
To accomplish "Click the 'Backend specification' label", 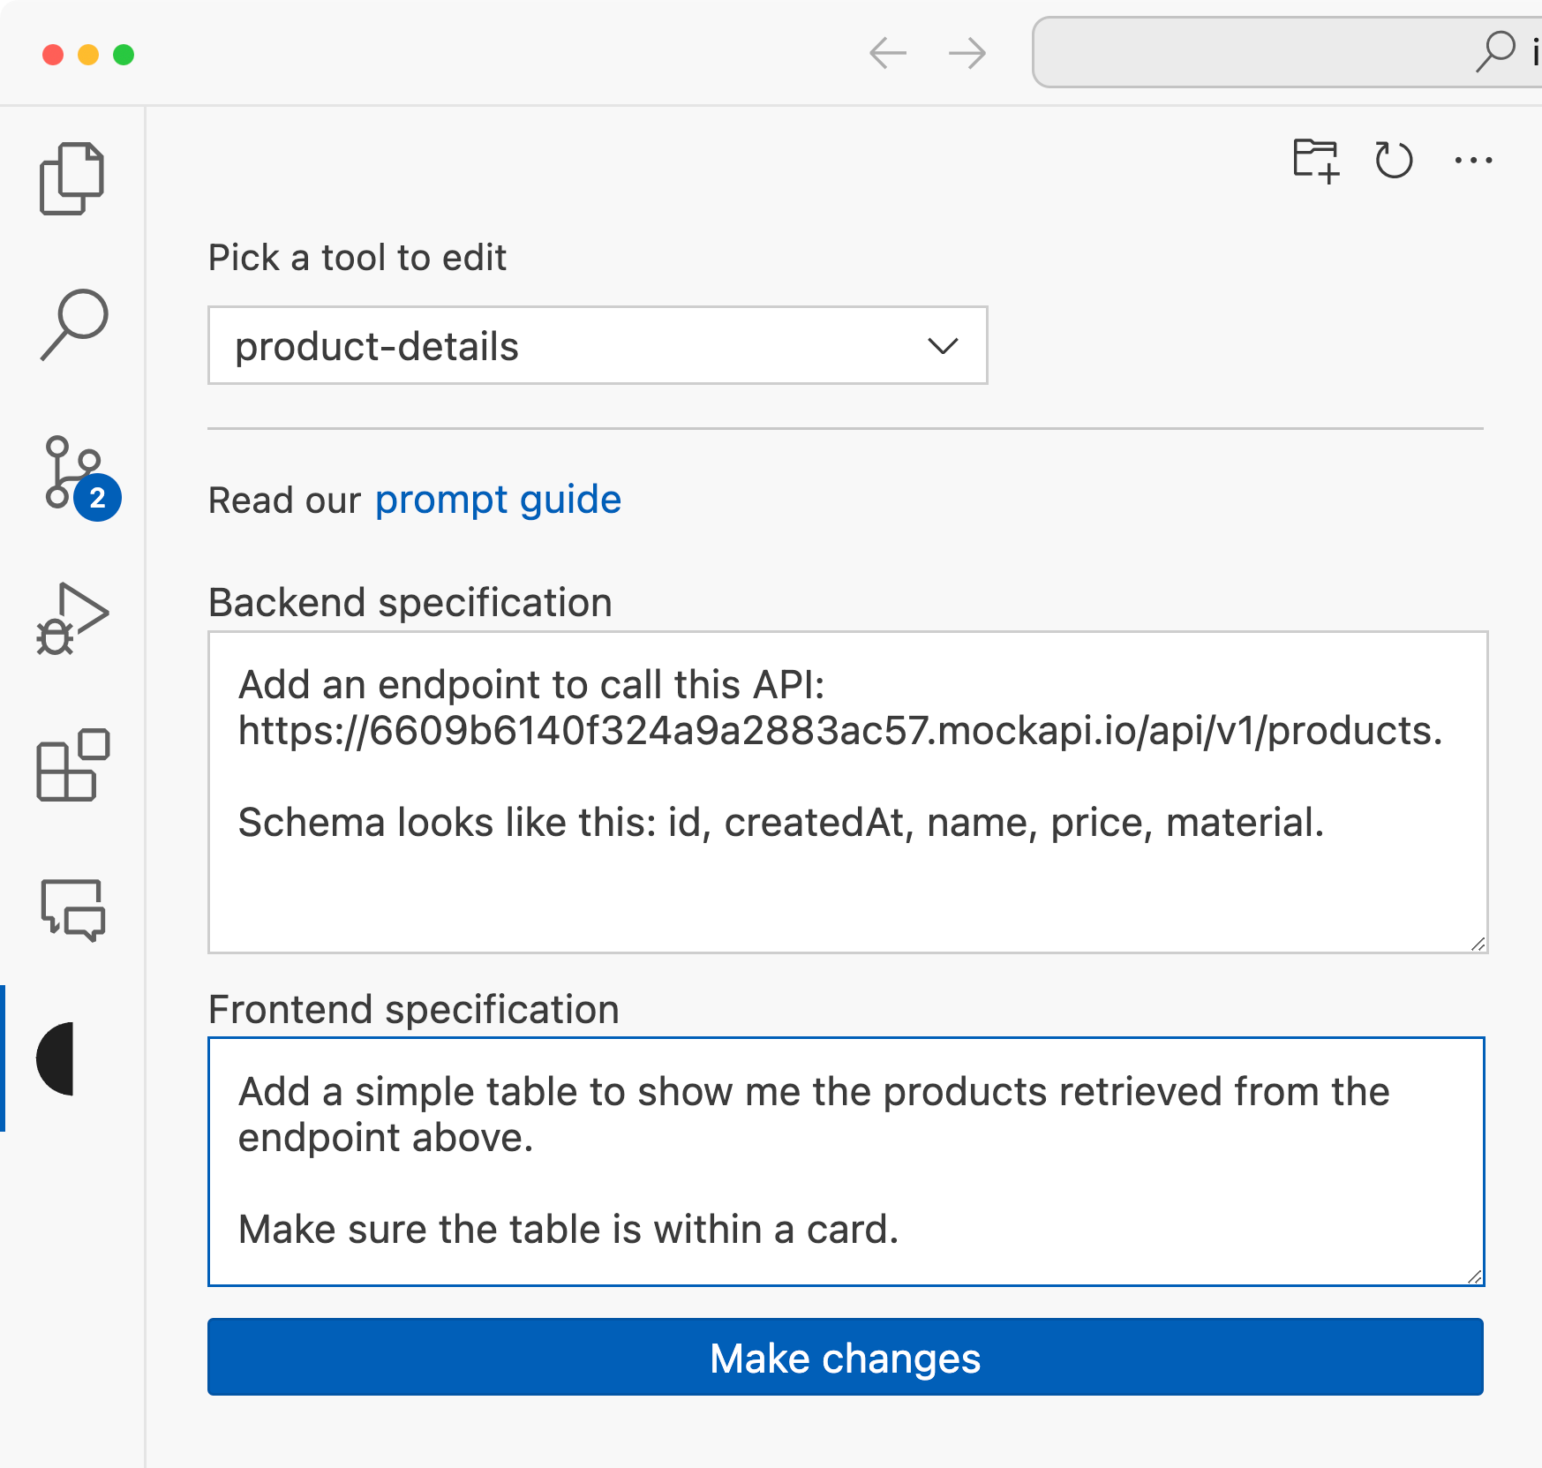I will point(410,603).
